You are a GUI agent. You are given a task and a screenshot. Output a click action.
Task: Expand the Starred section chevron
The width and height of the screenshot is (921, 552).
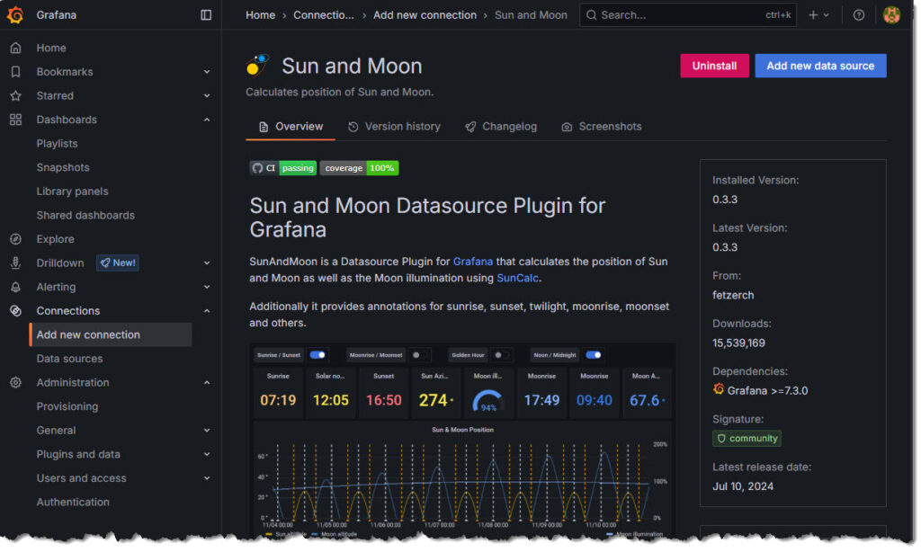click(x=207, y=95)
